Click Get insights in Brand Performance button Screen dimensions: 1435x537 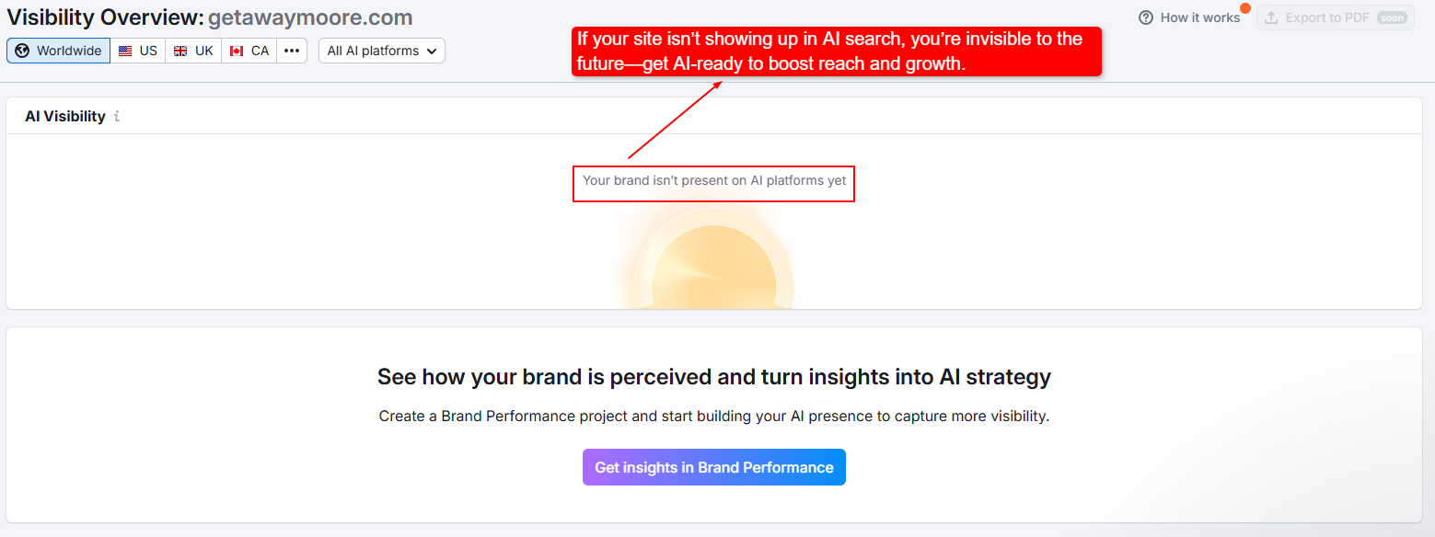click(713, 467)
